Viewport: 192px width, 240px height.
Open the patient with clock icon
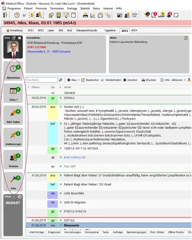127,15
